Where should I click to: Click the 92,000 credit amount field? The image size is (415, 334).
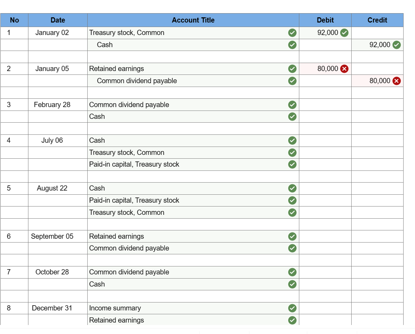point(378,45)
